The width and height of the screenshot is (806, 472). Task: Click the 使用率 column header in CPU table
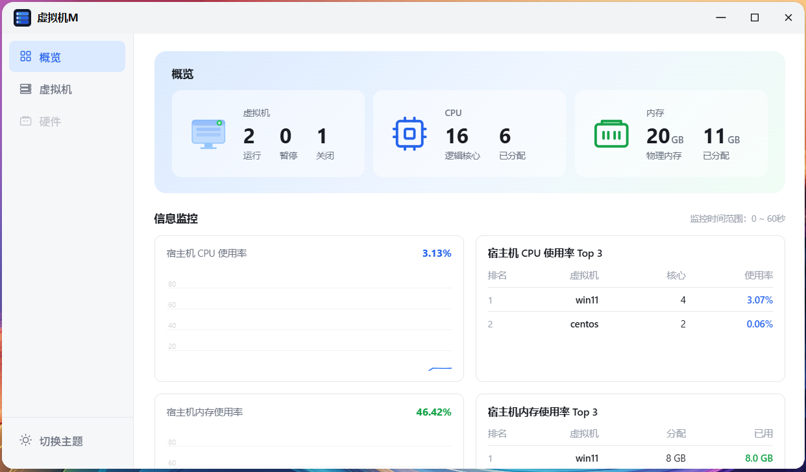(758, 276)
